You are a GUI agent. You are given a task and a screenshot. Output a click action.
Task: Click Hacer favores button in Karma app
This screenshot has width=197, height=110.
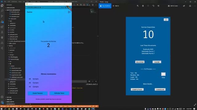pyautogui.click(x=38, y=93)
